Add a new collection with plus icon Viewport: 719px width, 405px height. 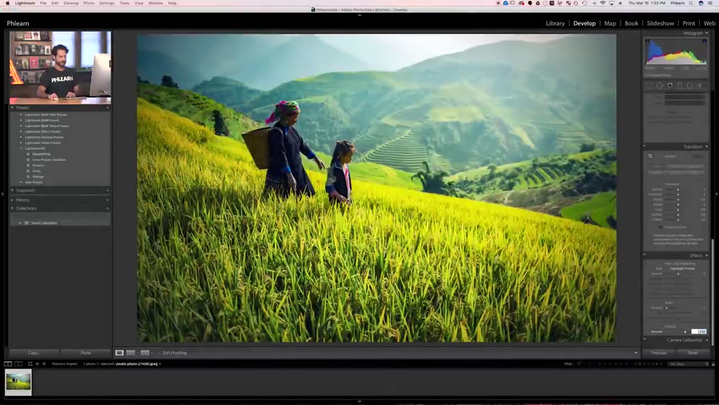[x=107, y=208]
